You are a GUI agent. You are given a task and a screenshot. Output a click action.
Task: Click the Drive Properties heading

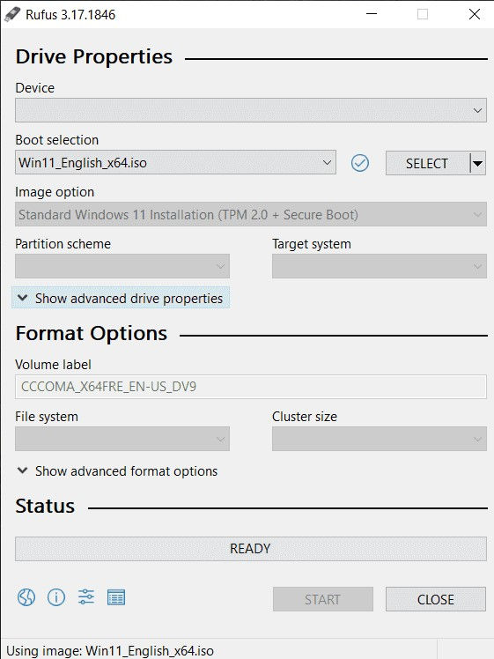(94, 56)
